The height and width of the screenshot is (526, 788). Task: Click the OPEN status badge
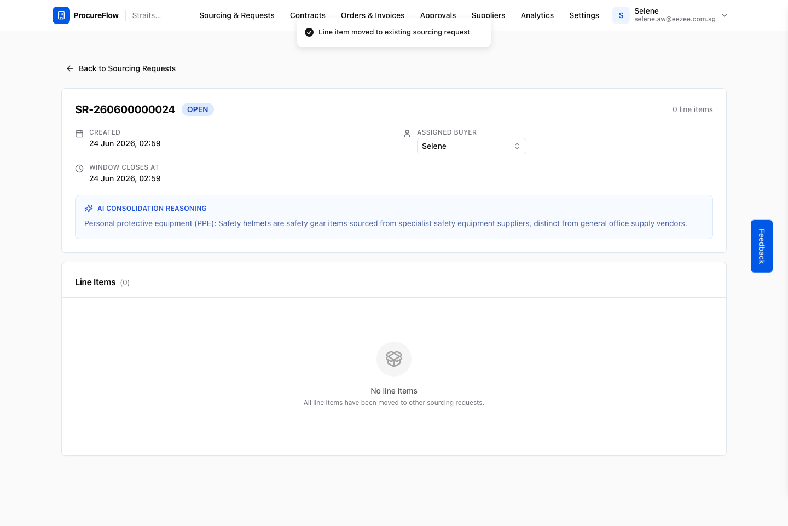pyautogui.click(x=198, y=109)
